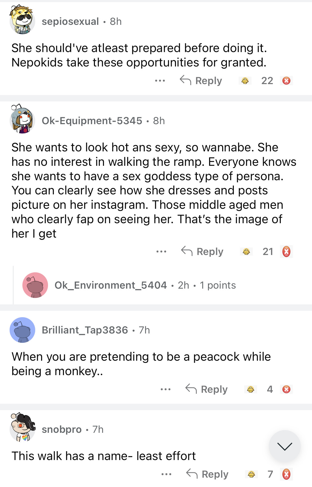
Task: Open more options on Brilliant_Tap3836's comment
Action: tap(166, 389)
